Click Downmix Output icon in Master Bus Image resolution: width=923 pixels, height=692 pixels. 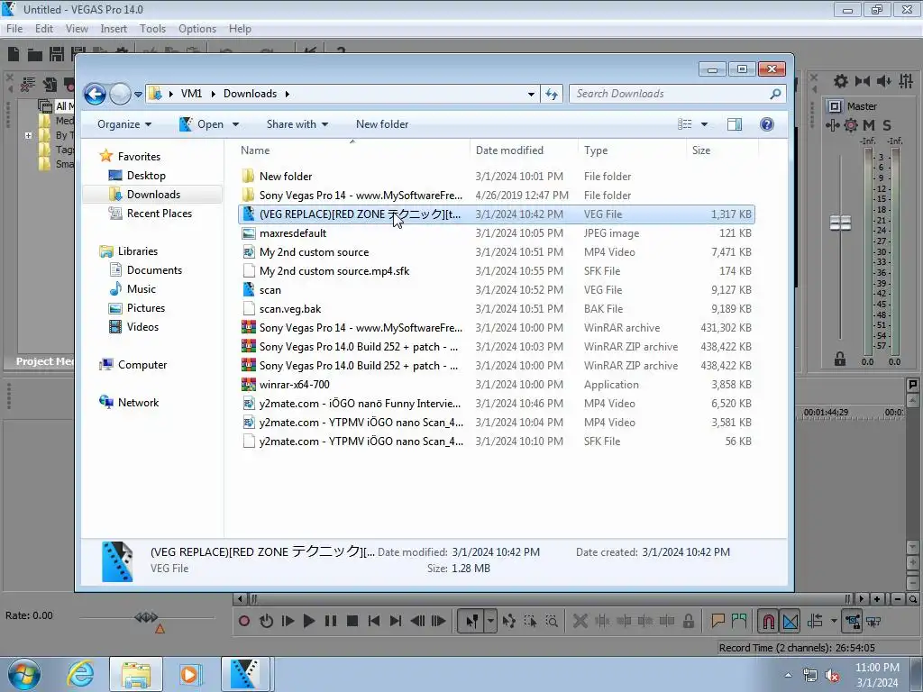click(863, 81)
